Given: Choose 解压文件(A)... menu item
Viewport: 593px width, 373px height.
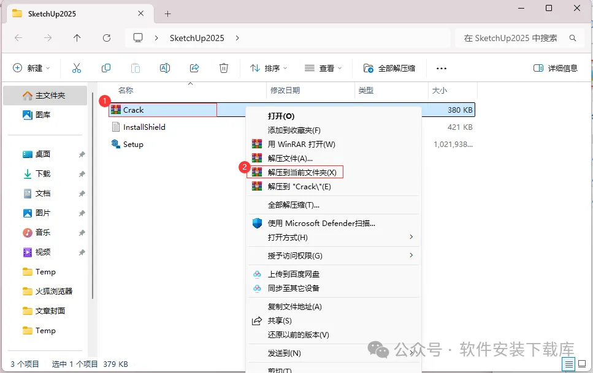Looking at the screenshot, I should [x=334, y=158].
